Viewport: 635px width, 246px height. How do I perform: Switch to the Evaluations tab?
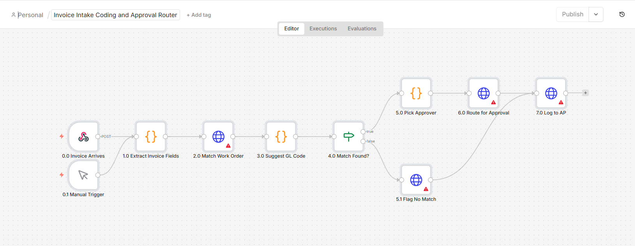[x=362, y=28]
